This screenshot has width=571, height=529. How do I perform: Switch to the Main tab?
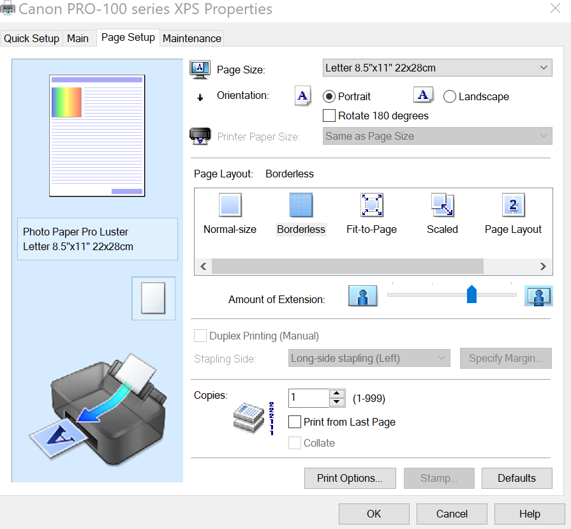78,38
